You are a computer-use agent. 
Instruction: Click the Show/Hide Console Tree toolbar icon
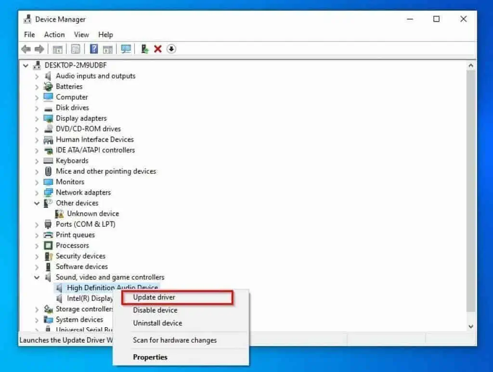57,49
